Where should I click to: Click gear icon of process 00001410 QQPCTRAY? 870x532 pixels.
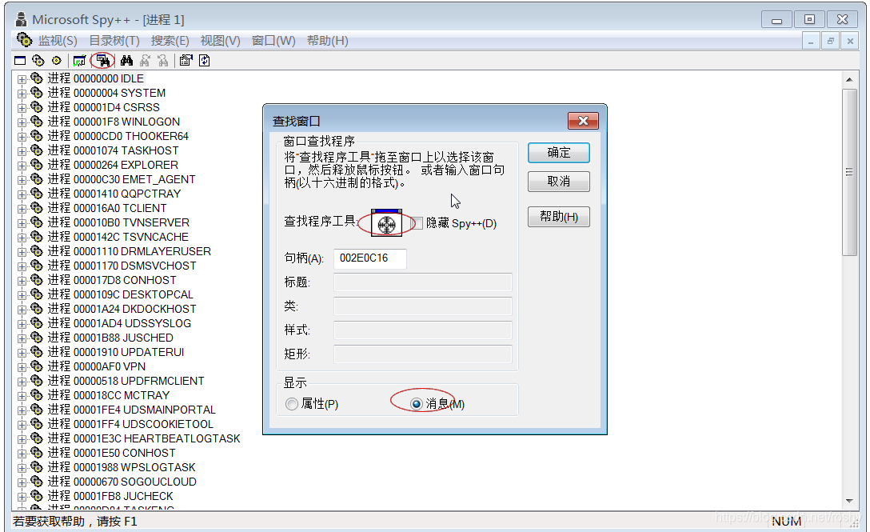[37, 194]
